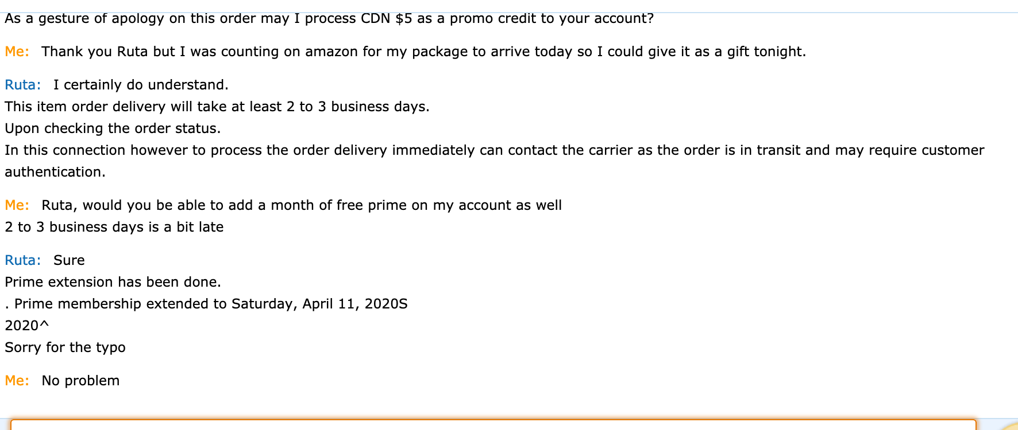Click the "Sorry for the typo" line
This screenshot has height=430, width=1018.
click(65, 347)
